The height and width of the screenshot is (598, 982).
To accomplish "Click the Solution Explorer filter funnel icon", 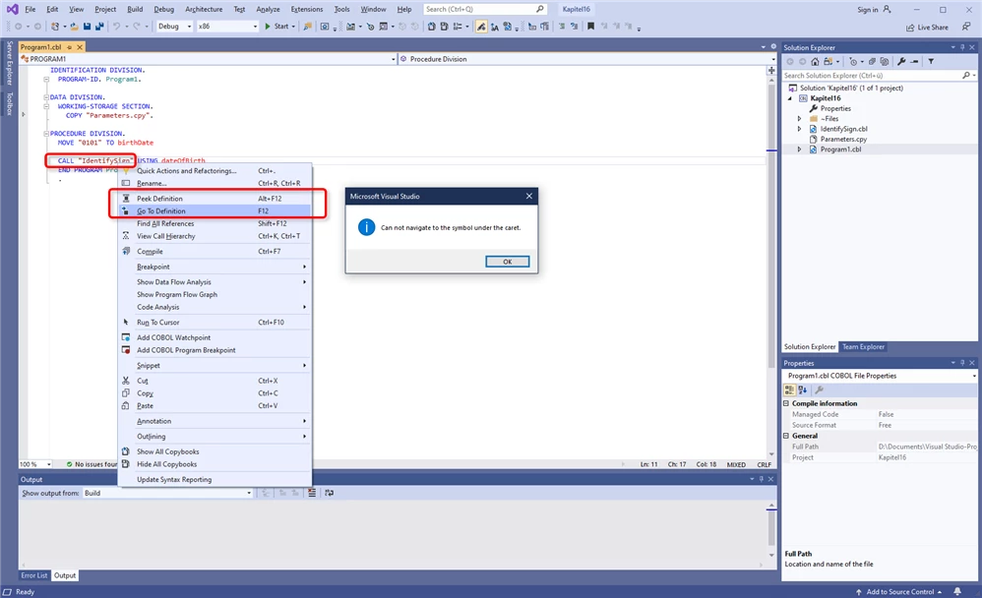I will [x=931, y=61].
